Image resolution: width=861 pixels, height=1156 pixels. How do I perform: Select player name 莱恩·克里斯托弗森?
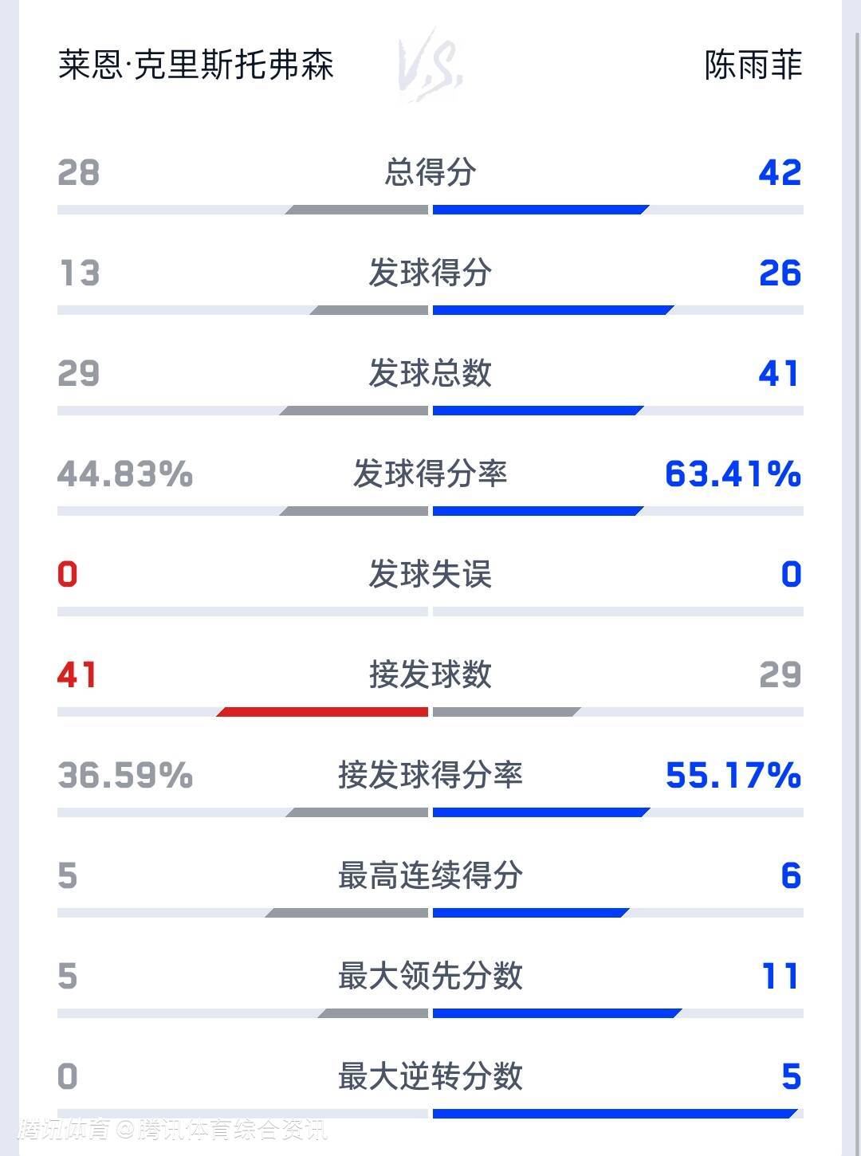point(196,65)
